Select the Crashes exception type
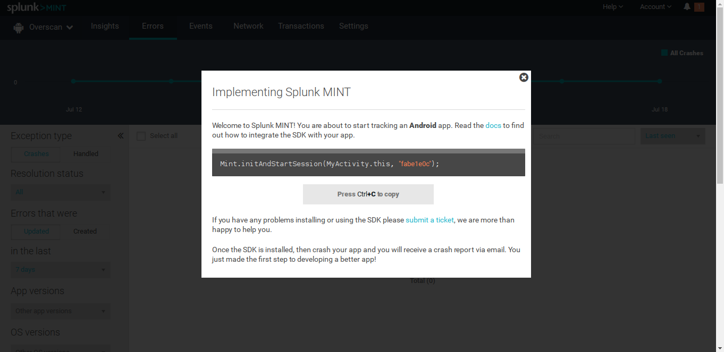 (36, 154)
